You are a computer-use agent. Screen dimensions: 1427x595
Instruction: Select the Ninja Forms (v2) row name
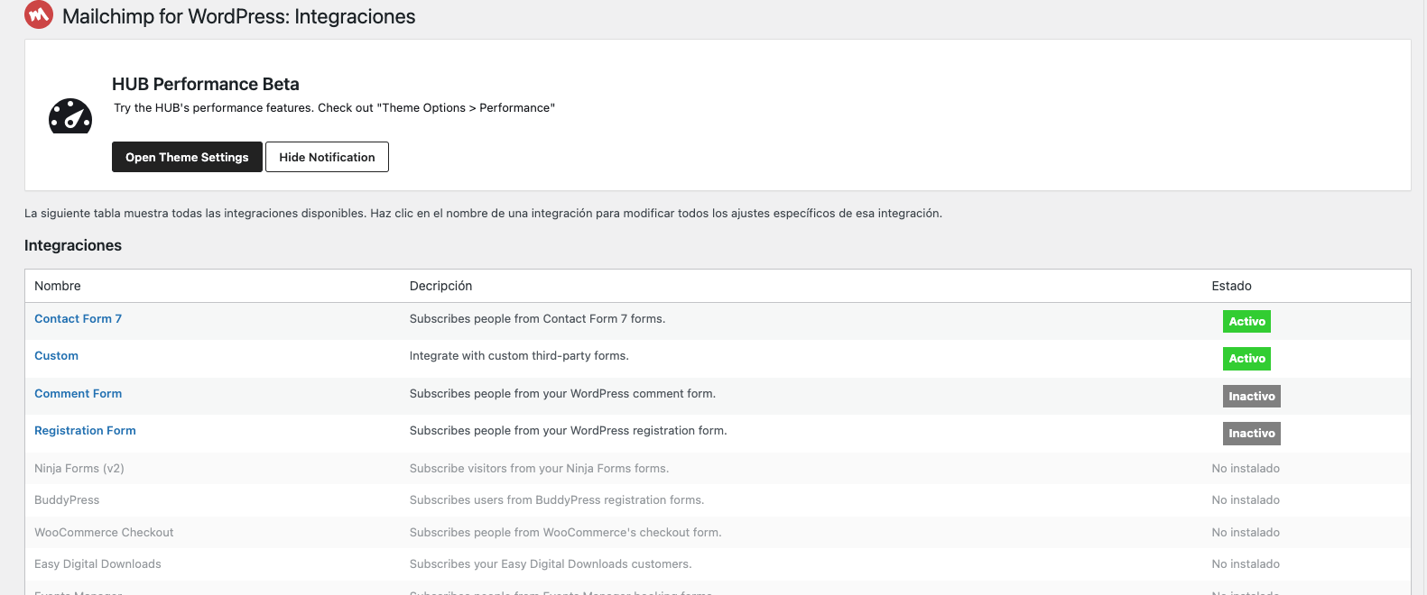coord(79,469)
